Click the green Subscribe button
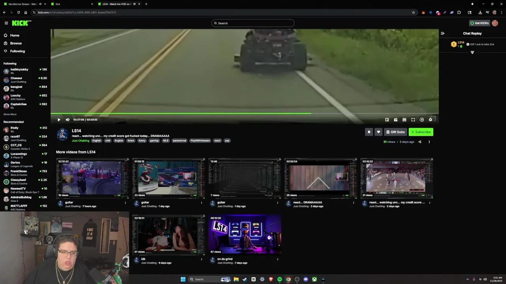 click(421, 132)
